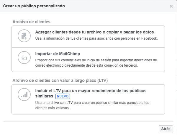Click the "clientes más valiosos" text line

tap(52, 108)
